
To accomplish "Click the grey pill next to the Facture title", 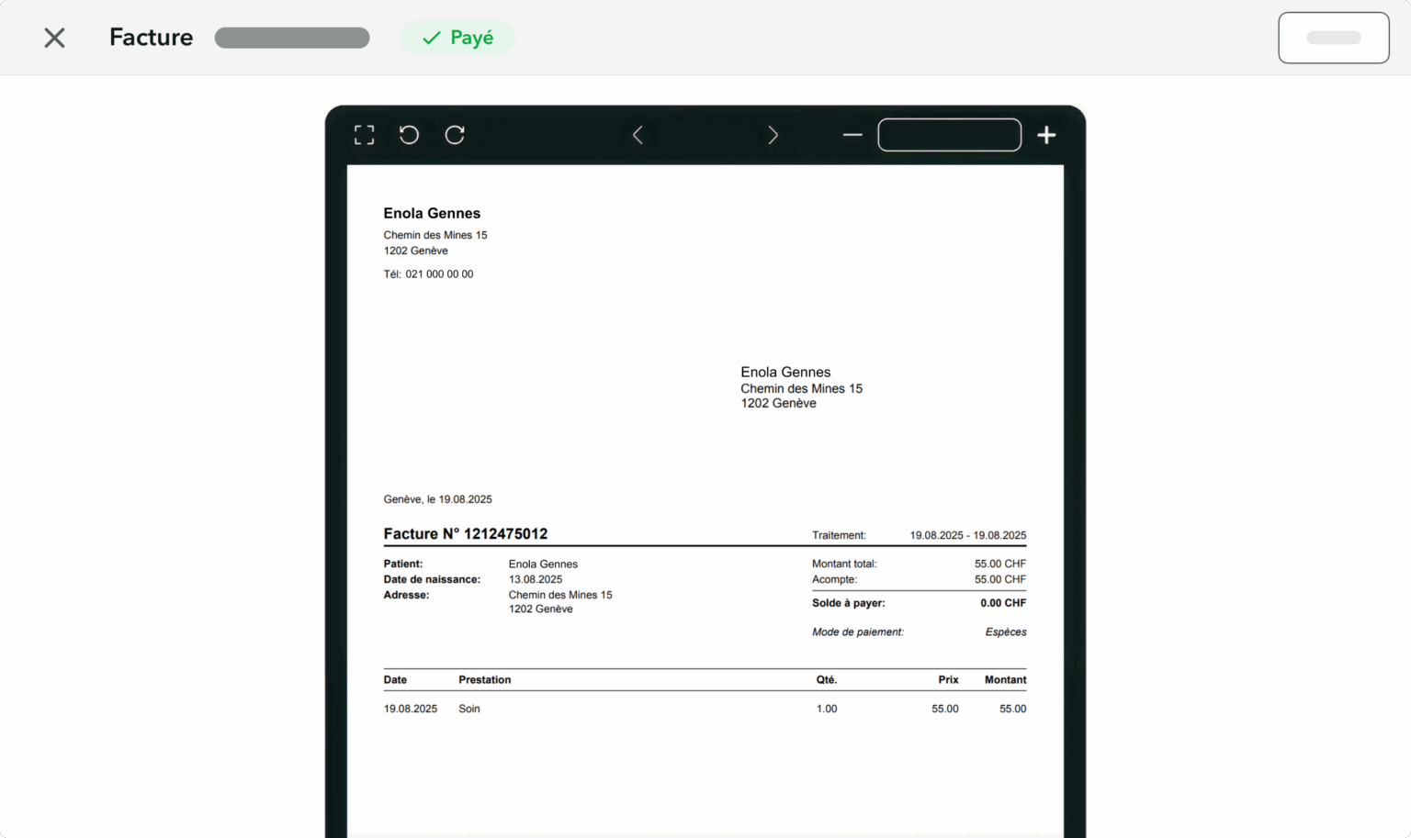I will [292, 38].
